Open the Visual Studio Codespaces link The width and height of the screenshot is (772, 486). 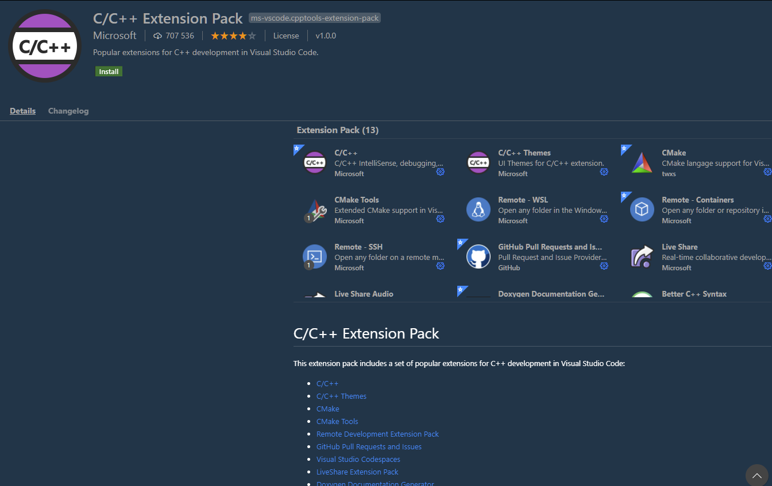coord(358,459)
